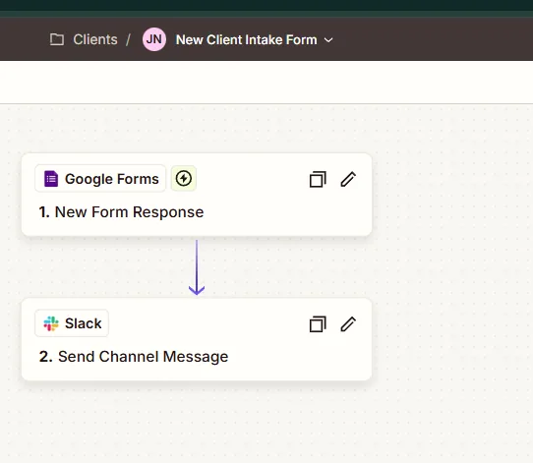
Task: Duplicate the Slack step
Action: coord(318,323)
